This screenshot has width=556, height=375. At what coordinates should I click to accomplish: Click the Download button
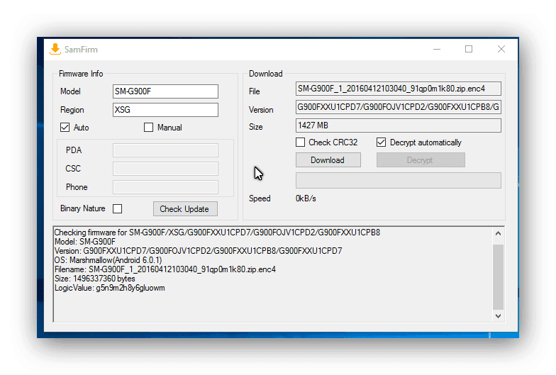click(x=328, y=160)
